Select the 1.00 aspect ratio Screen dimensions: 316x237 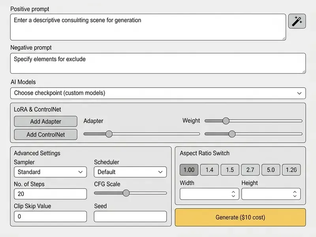pyautogui.click(x=189, y=170)
